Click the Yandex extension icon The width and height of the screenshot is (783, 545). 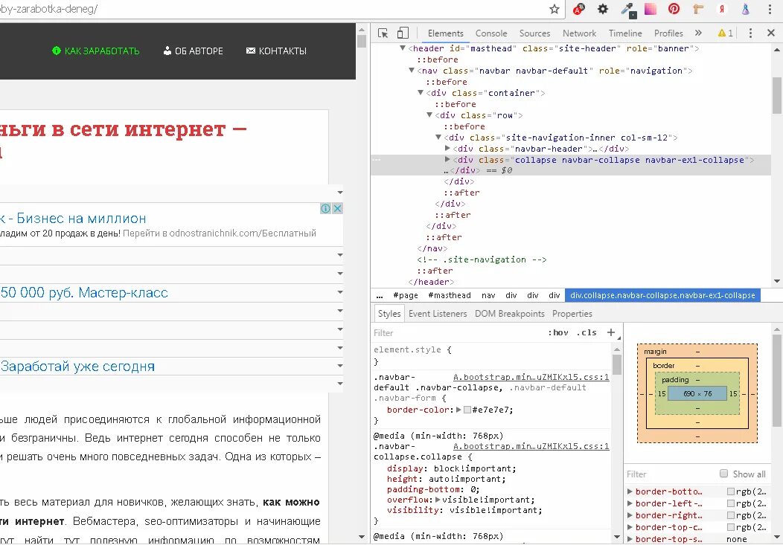[721, 8]
